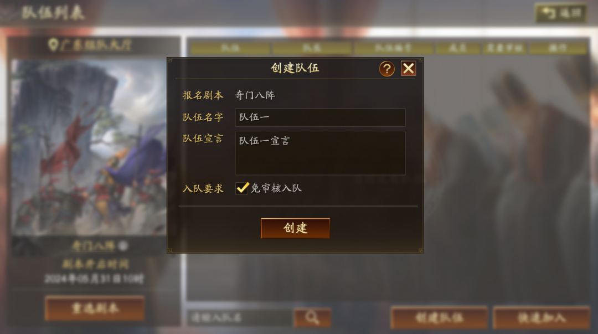Click the 队长 column header

pos(312,48)
